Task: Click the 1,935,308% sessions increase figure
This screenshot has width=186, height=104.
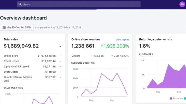Action: click(x=116, y=46)
